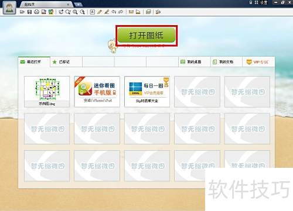Click the green 打开图纸 button
The width and height of the screenshot is (293, 211).
point(146,35)
